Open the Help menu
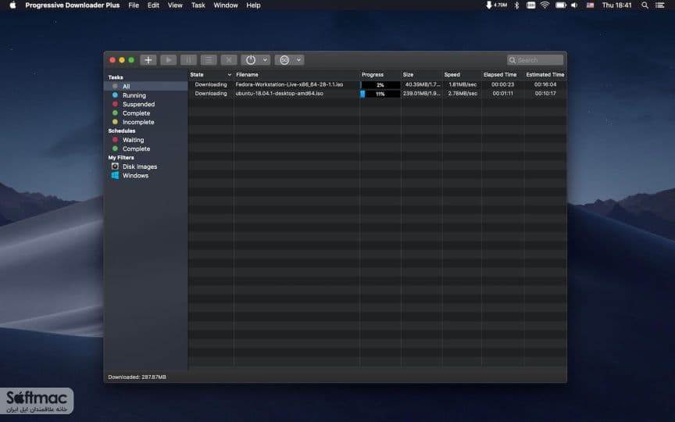The width and height of the screenshot is (675, 422). coord(253,5)
